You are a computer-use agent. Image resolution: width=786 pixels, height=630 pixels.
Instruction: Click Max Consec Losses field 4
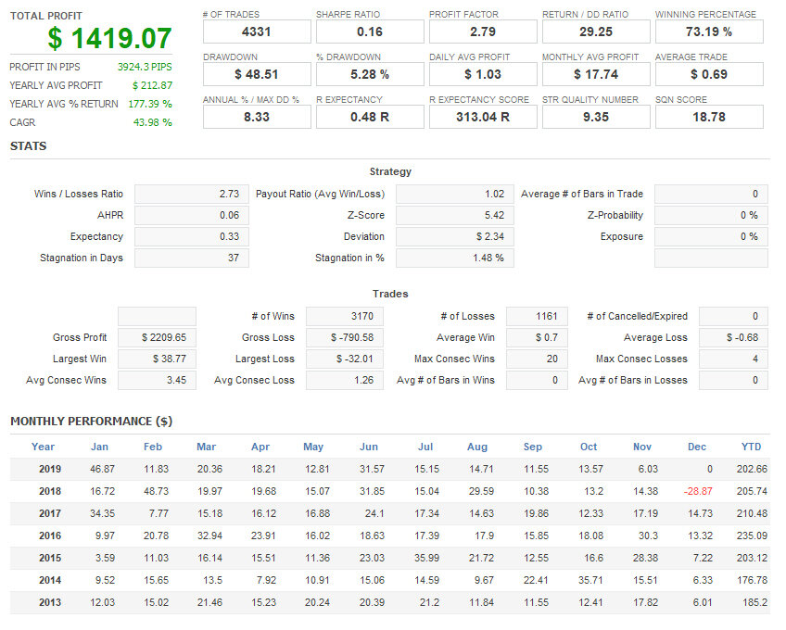(x=733, y=359)
